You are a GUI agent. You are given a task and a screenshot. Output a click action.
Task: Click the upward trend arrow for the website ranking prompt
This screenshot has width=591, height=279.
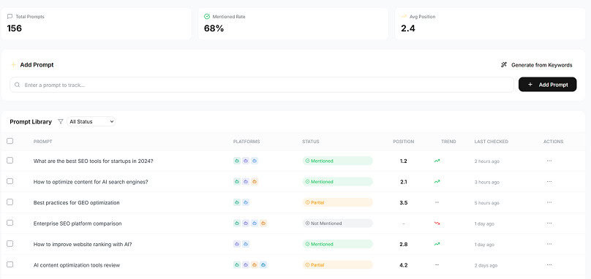coord(437,244)
